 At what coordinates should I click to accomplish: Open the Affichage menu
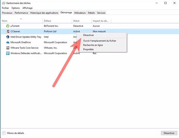pyautogui.click(x=28, y=8)
